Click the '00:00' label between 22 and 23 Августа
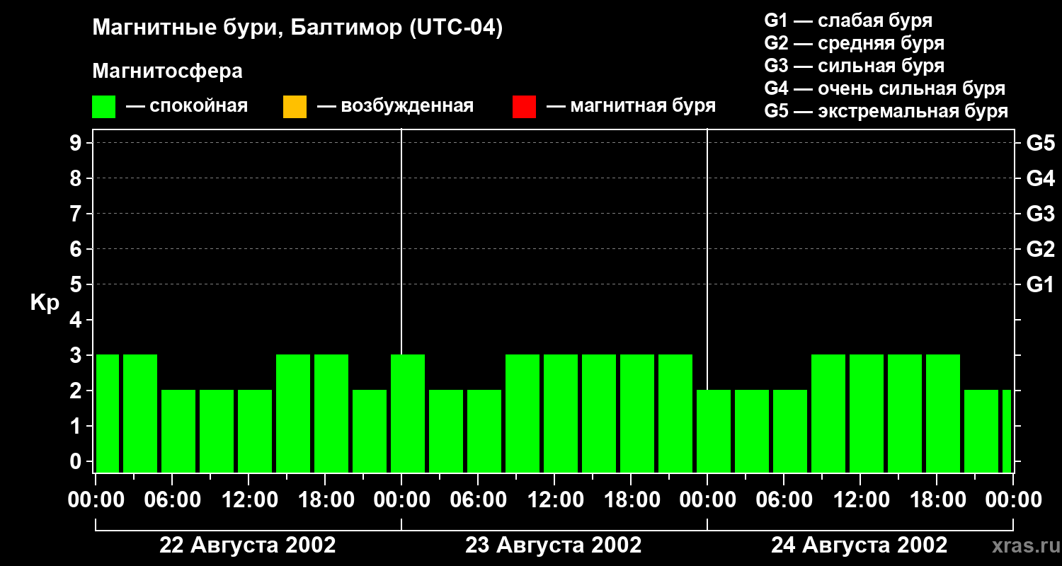Screen dimensions: 1062x566 tap(401, 500)
